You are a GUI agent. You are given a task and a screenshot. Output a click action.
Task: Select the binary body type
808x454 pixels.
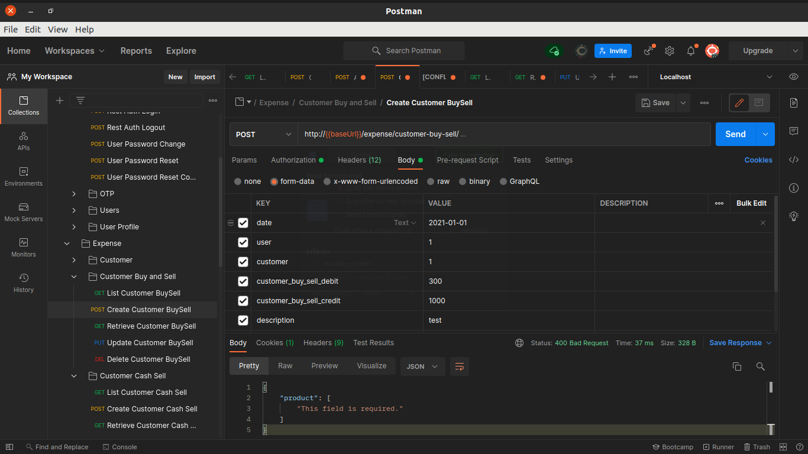[463, 181]
